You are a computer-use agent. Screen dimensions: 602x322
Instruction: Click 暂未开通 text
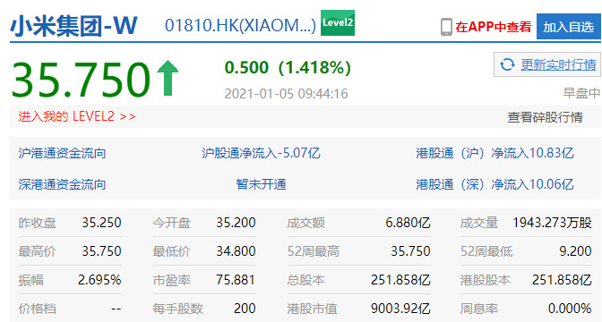click(261, 184)
